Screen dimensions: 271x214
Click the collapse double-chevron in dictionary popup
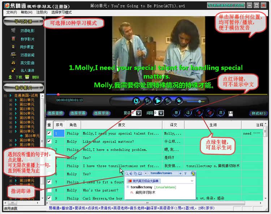point(185,173)
